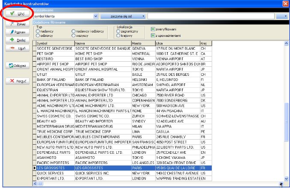Select the QUICK SERVICES INC. name cell
This screenshot has height=188, width=290.
pyautogui.click(x=103, y=173)
